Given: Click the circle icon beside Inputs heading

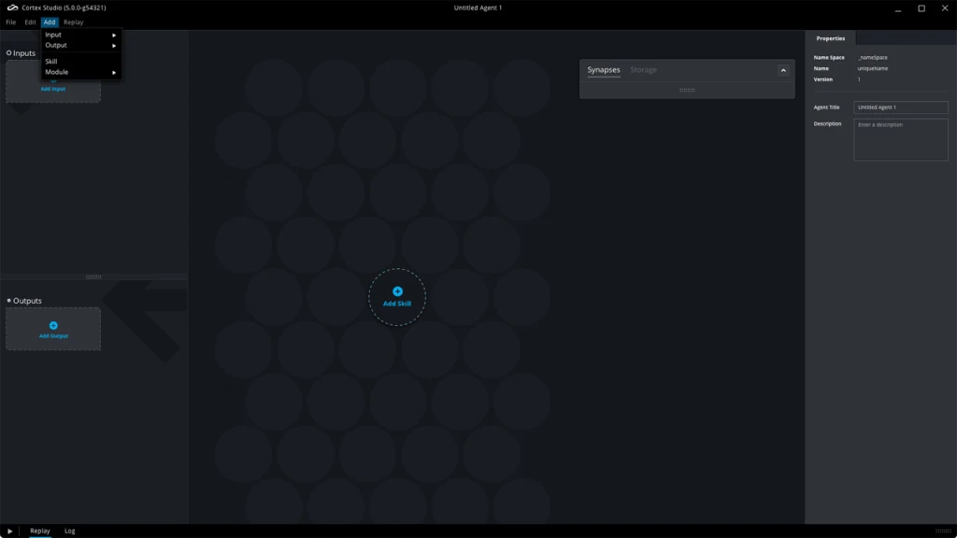Looking at the screenshot, I should point(8,53).
